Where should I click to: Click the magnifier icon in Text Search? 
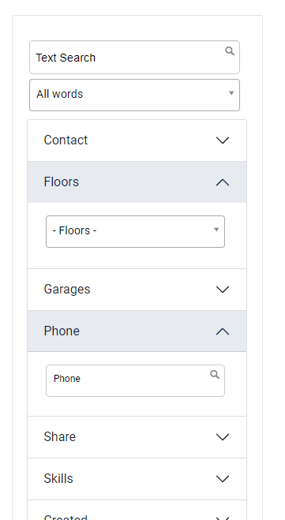pyautogui.click(x=230, y=51)
